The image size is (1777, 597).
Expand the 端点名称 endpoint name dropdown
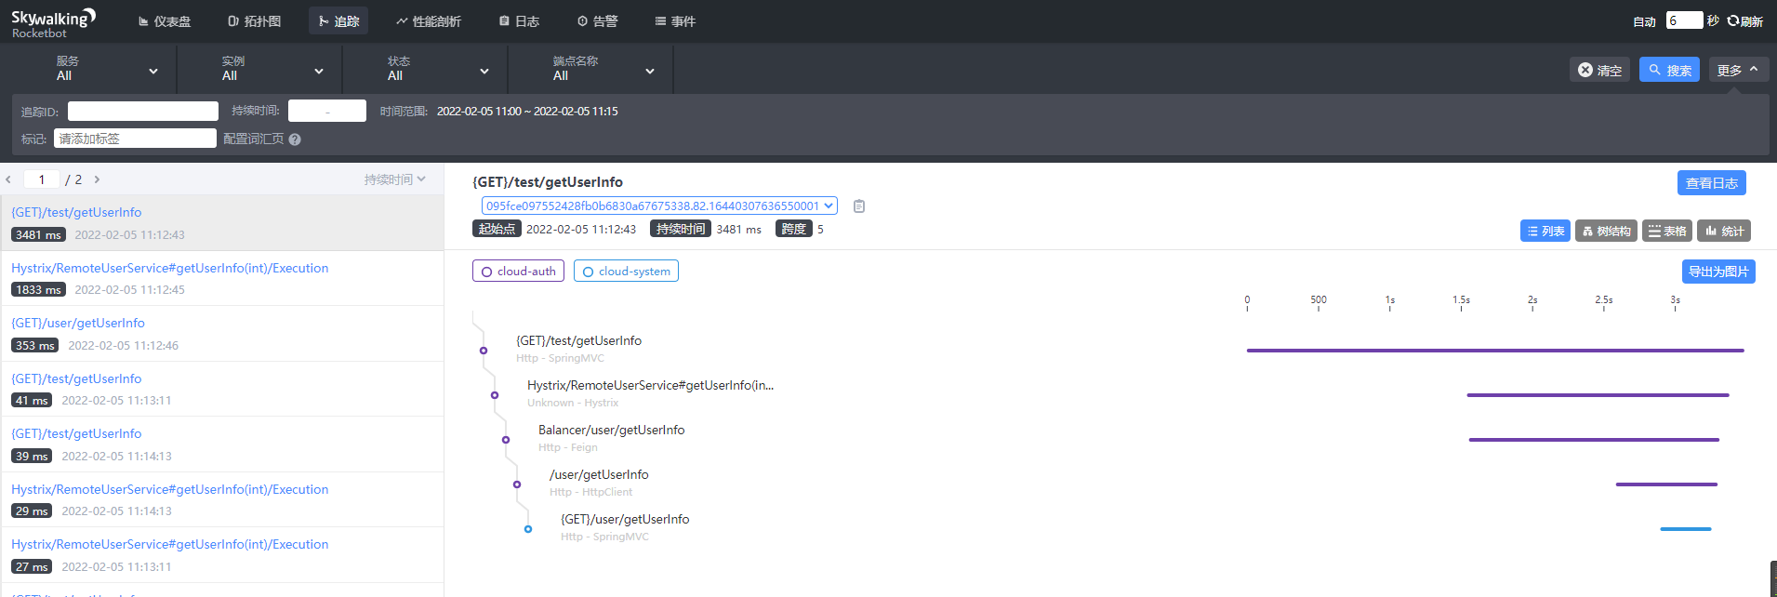coord(603,69)
